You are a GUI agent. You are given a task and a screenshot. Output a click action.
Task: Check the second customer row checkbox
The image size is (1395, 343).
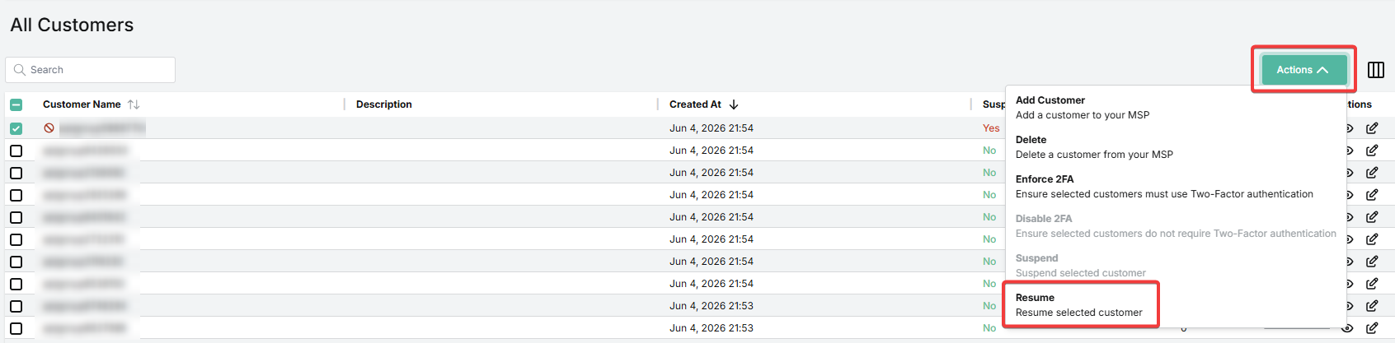(x=16, y=151)
